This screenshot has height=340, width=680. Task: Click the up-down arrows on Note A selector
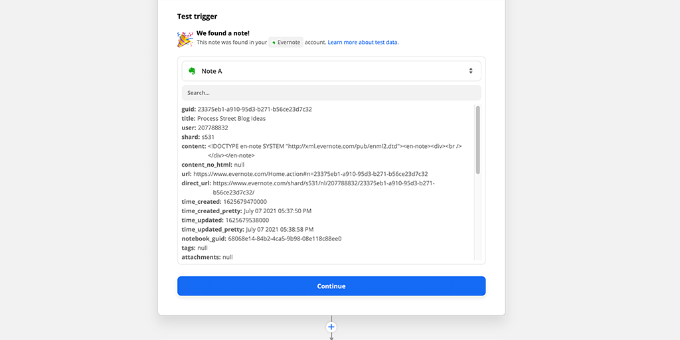tap(471, 71)
